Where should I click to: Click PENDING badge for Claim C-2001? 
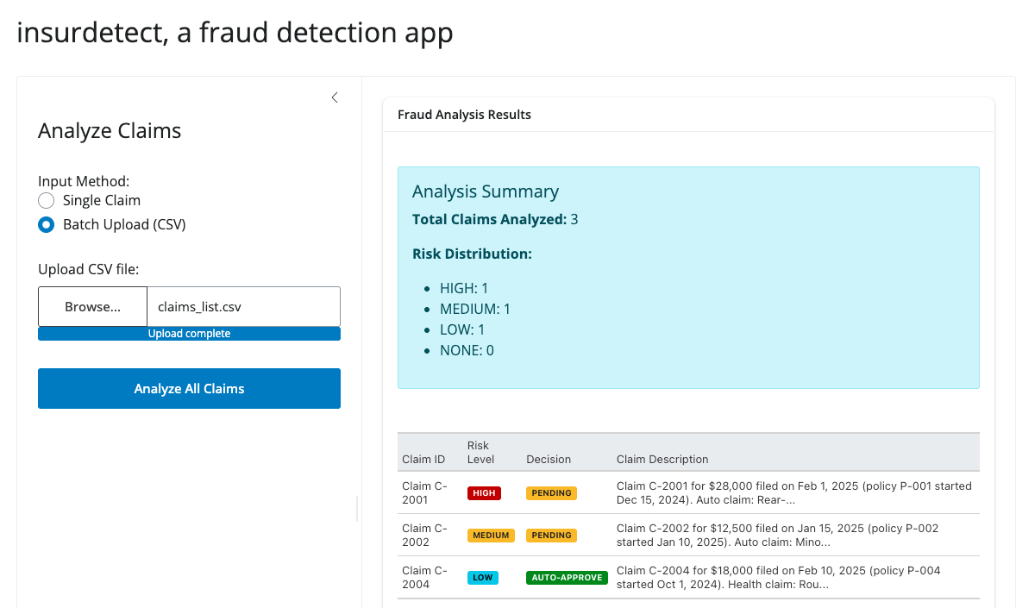pos(551,493)
